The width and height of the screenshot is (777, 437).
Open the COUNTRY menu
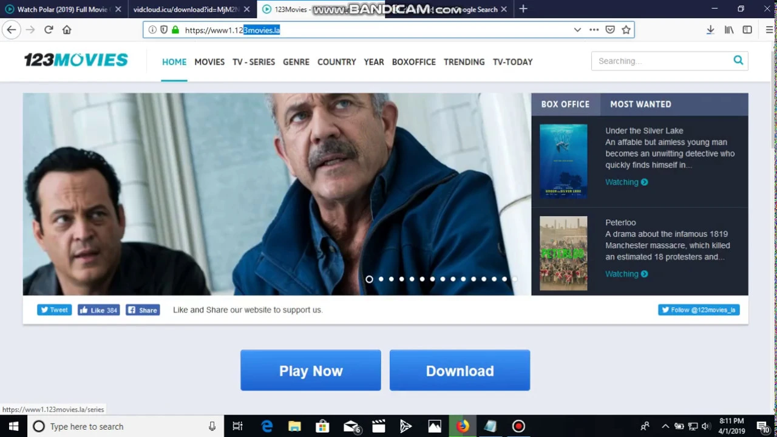(336, 62)
